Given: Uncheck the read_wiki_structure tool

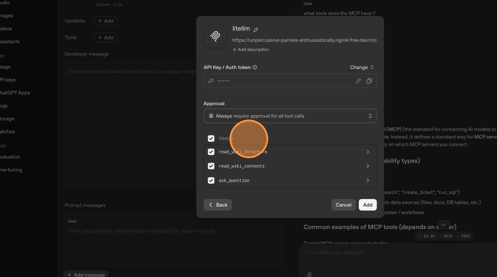Looking at the screenshot, I should (211, 152).
